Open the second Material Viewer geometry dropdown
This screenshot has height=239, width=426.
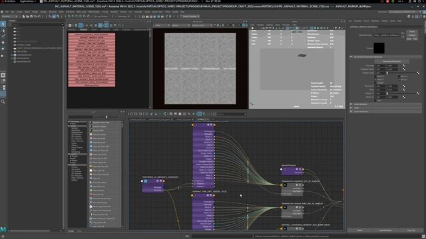pyautogui.click(x=180, y=25)
